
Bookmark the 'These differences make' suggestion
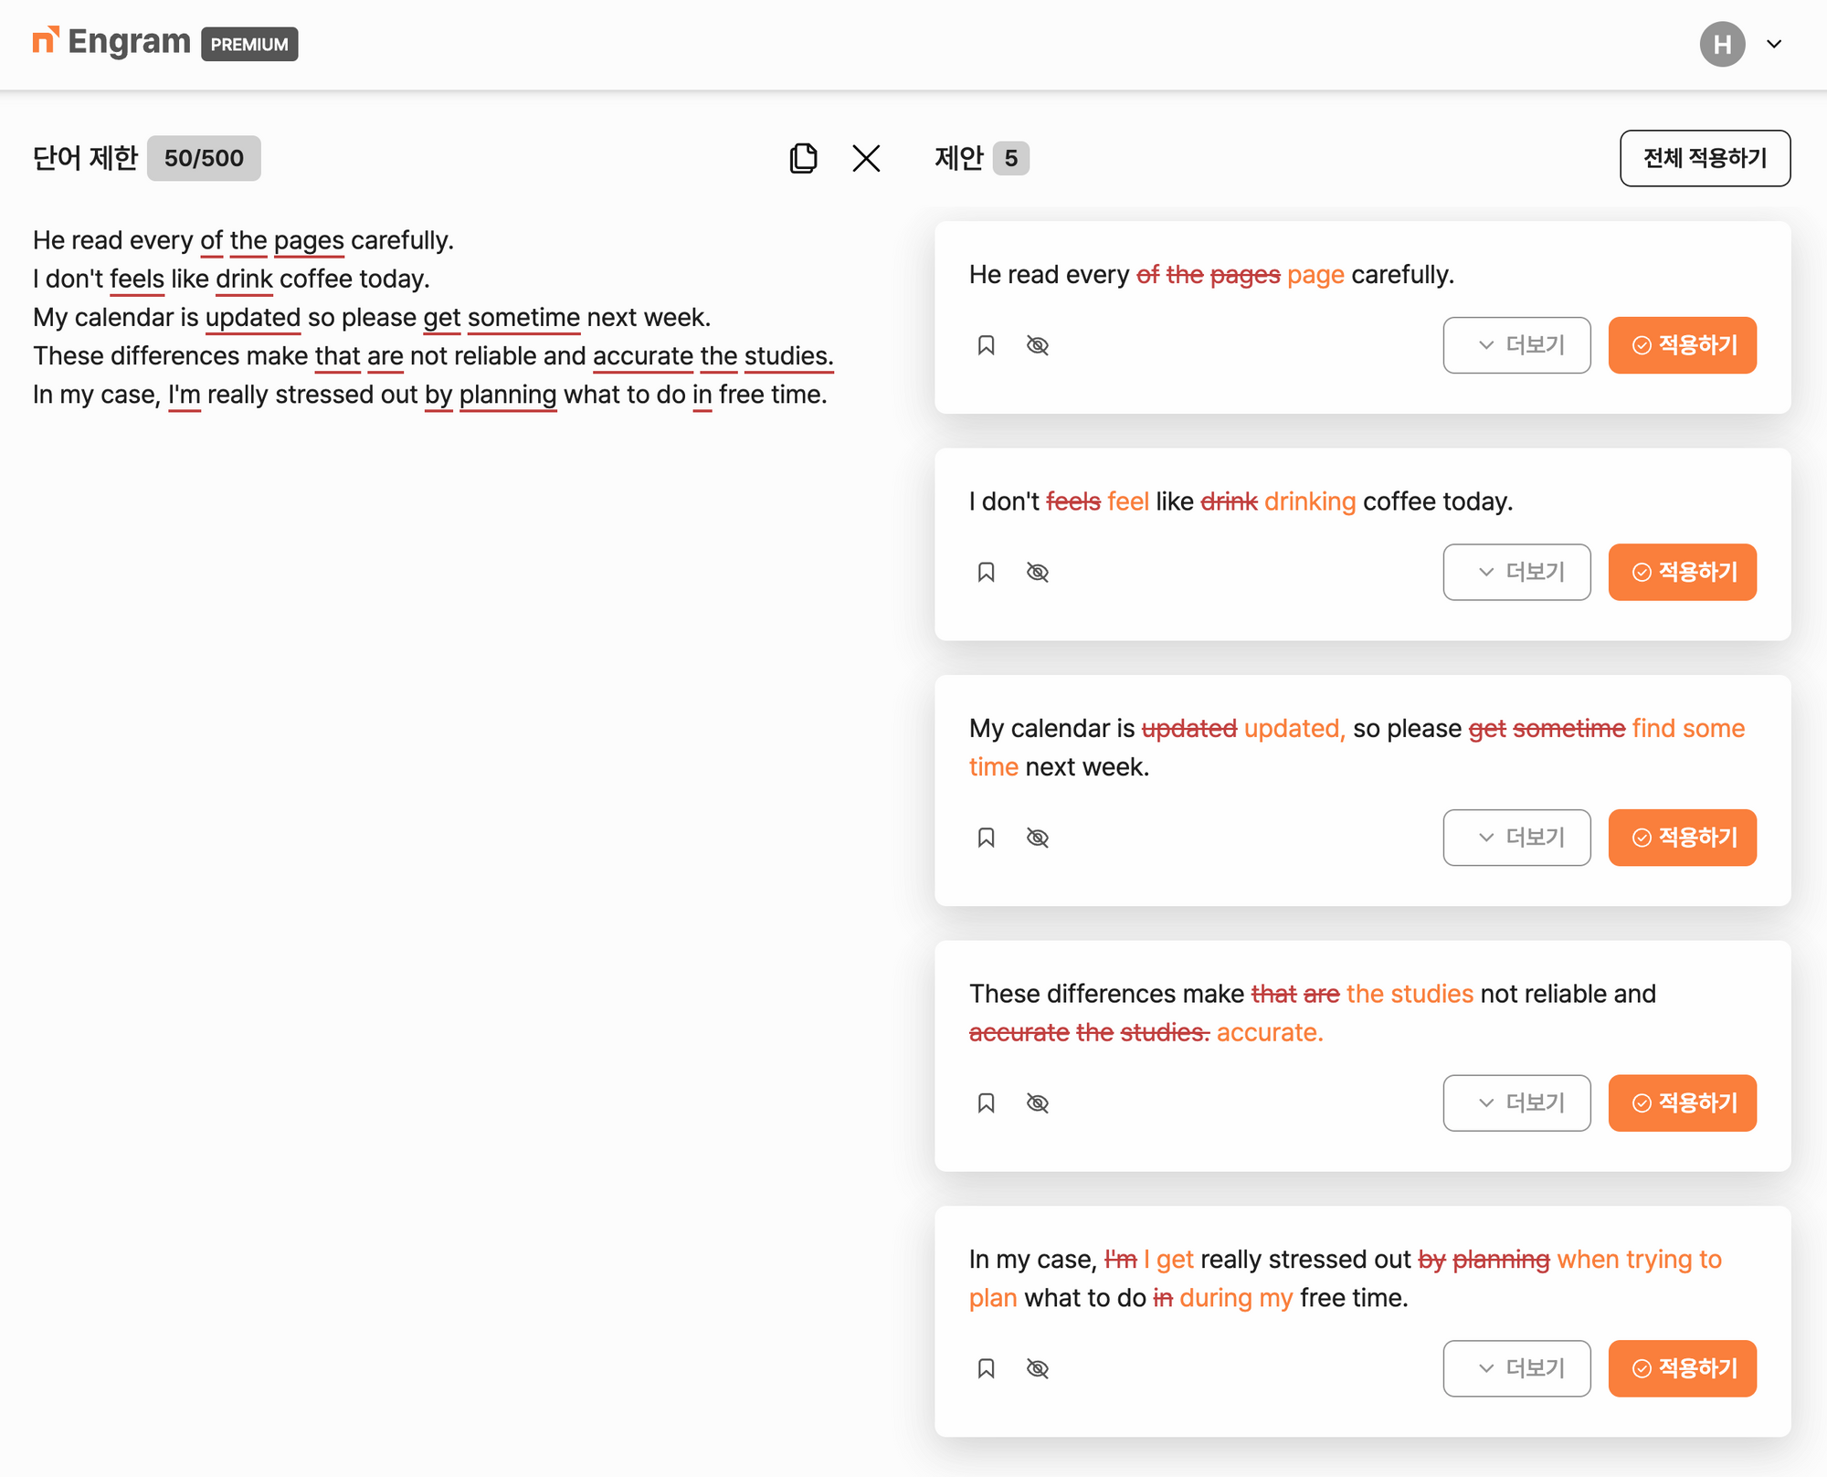coord(986,1103)
